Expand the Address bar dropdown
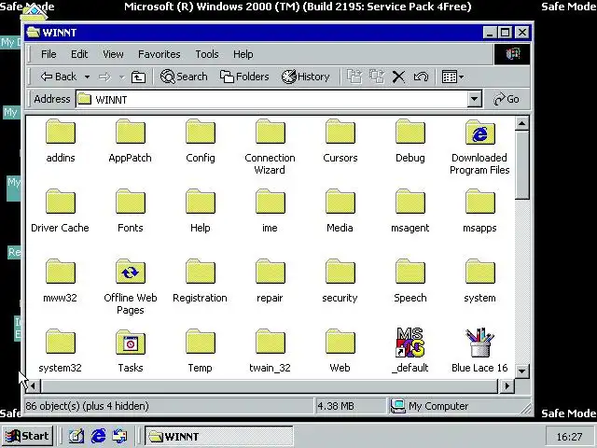The image size is (597, 448). point(474,100)
